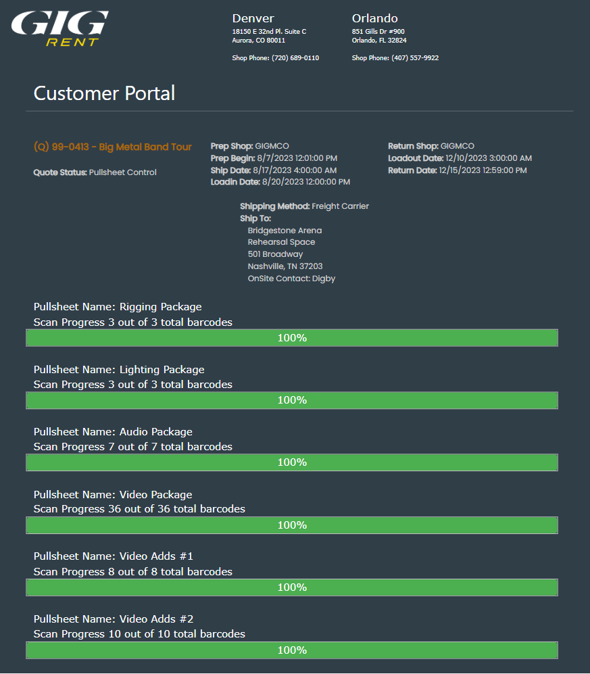Click Pullsheet Name: Audio Package label
The image size is (590, 674).
point(113,432)
